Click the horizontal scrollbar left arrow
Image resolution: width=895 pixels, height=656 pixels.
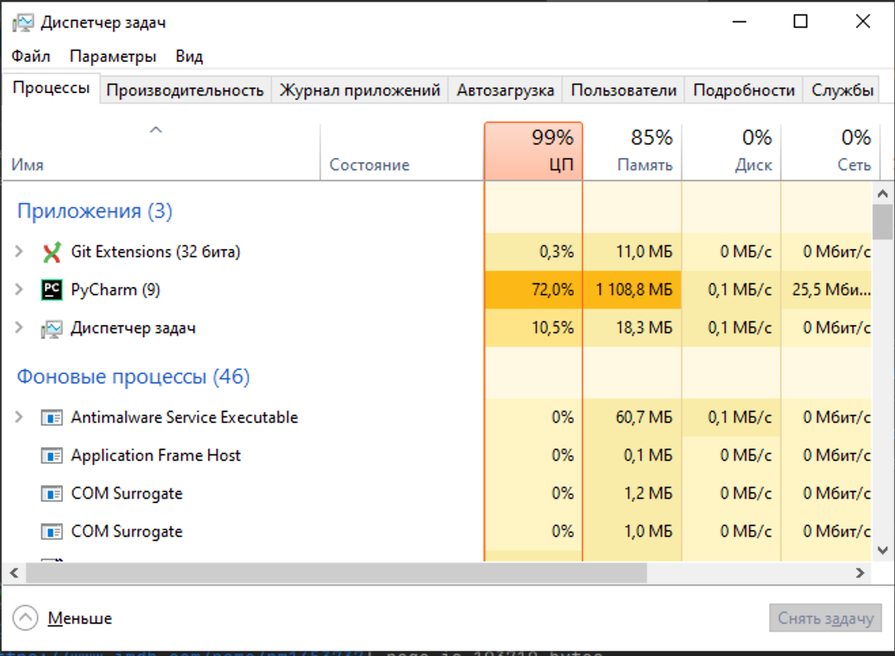[x=15, y=573]
